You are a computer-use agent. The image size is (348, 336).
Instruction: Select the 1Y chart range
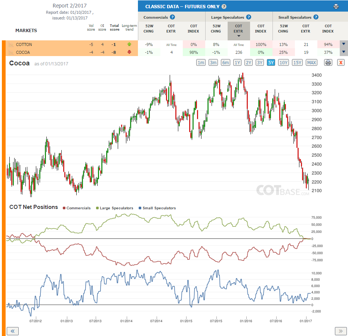coord(237,62)
